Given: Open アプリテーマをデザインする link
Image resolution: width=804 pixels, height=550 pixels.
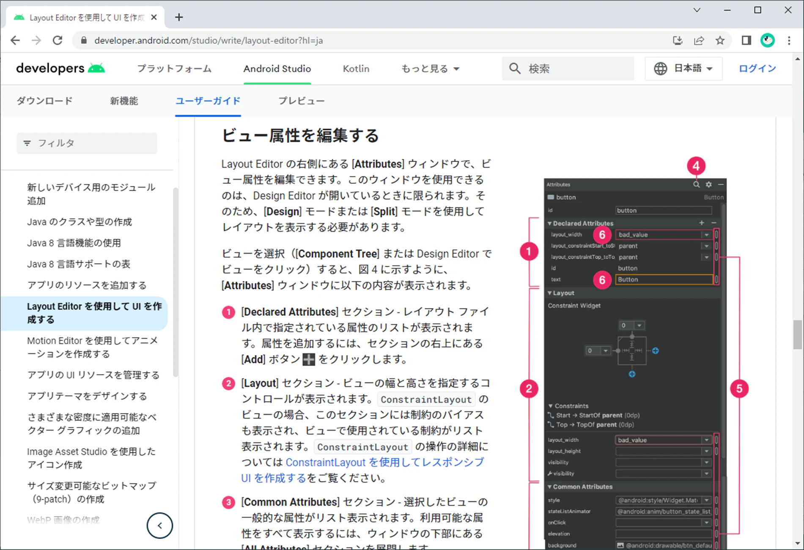Looking at the screenshot, I should 87,396.
